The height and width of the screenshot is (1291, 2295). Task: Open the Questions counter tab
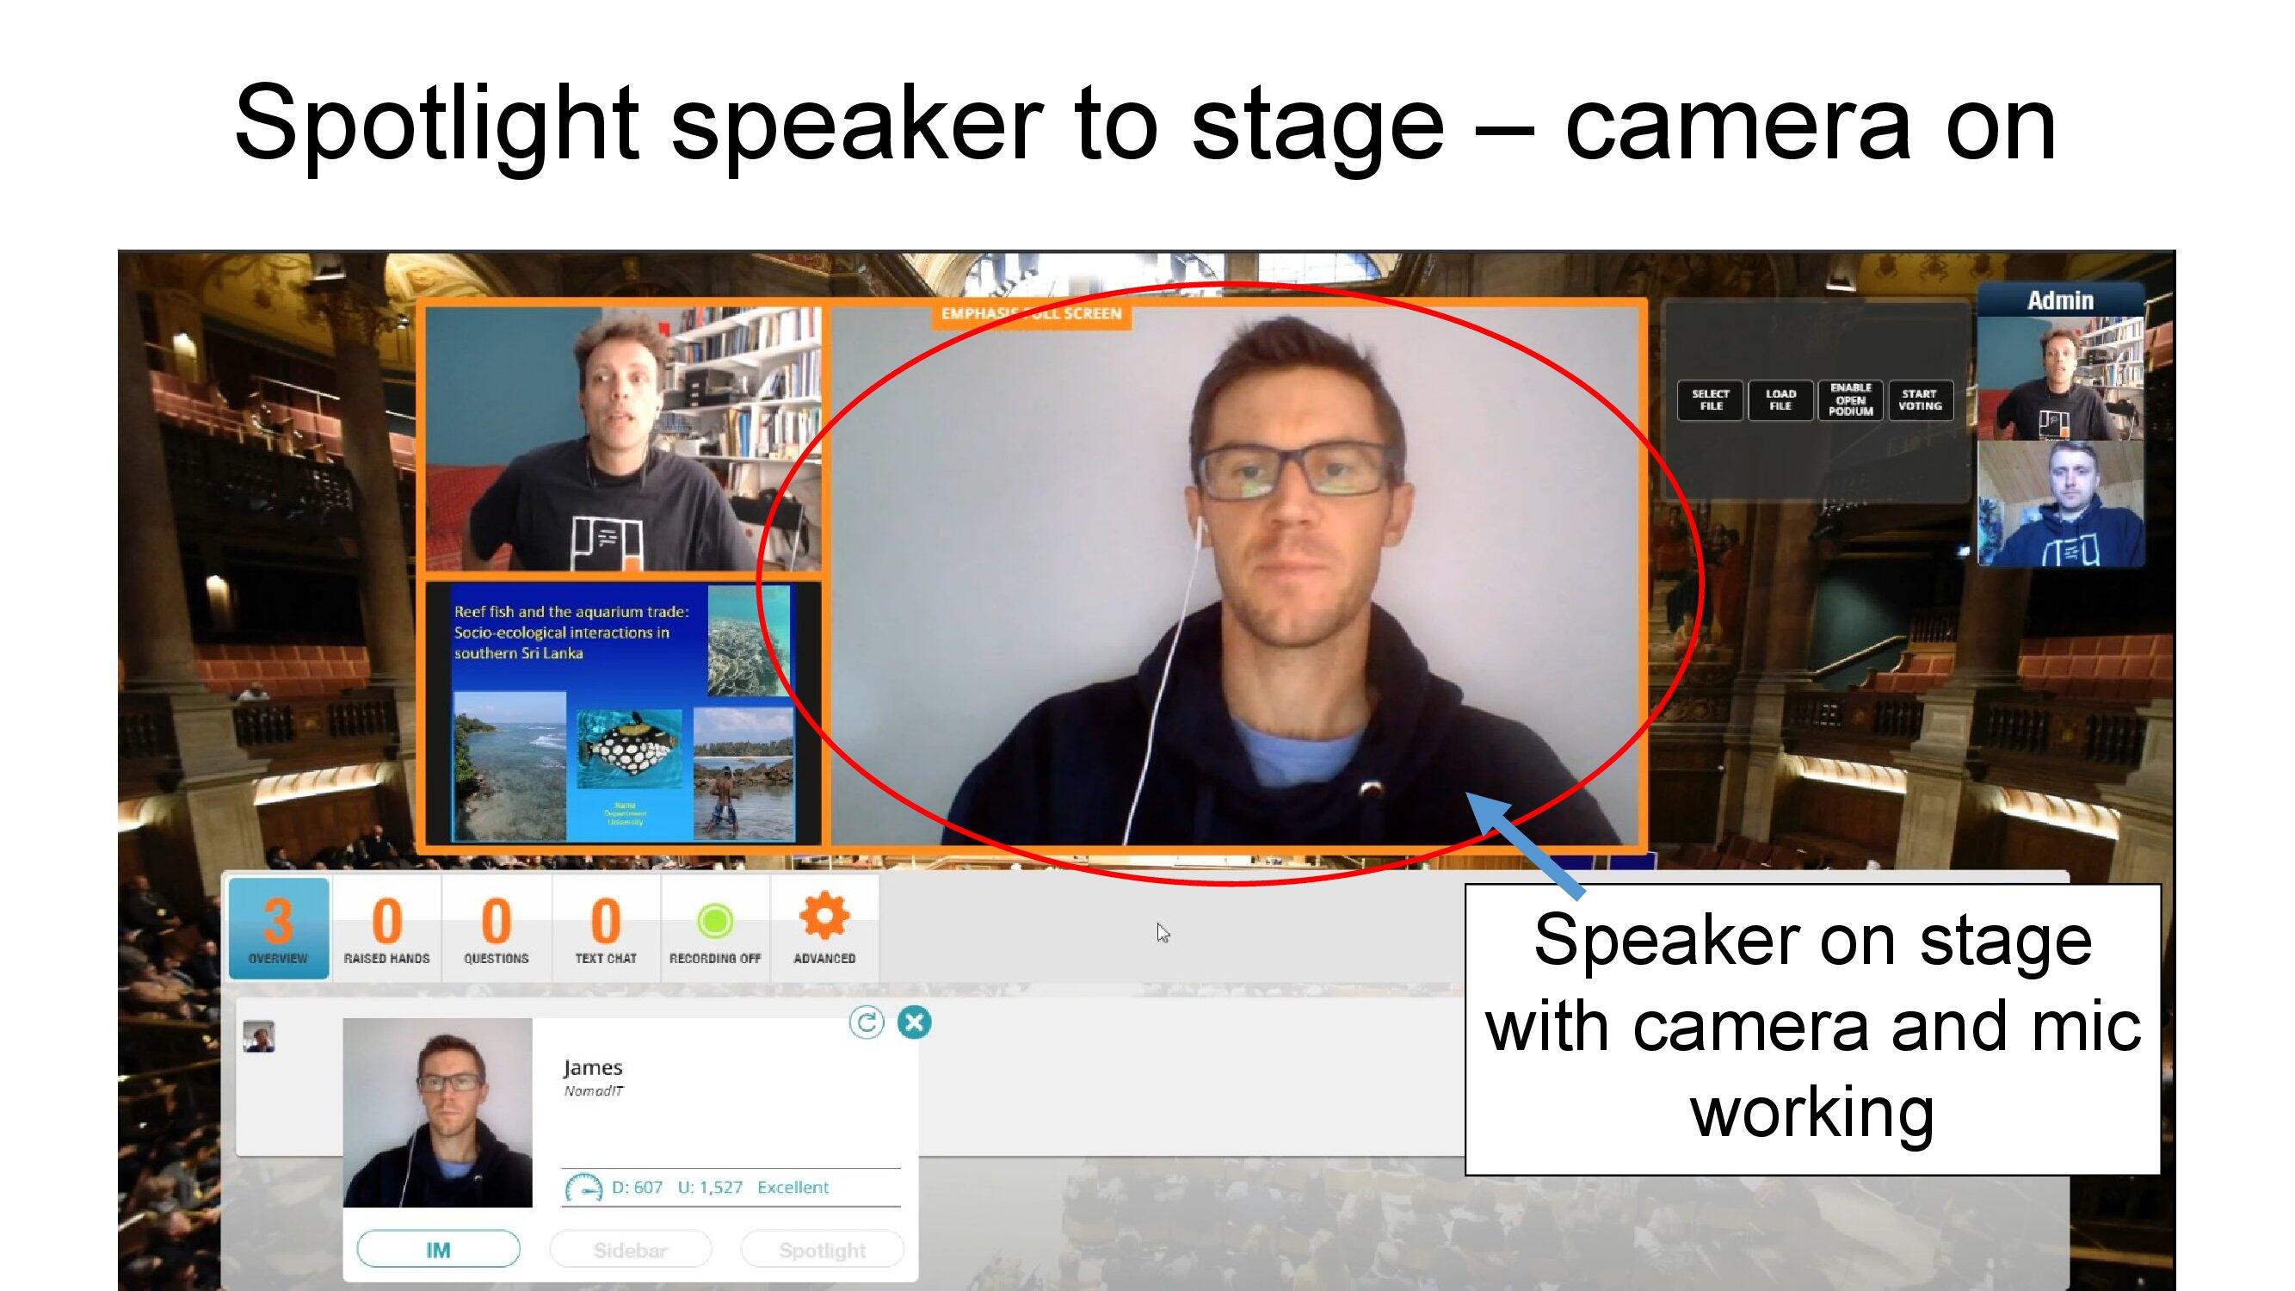[497, 929]
